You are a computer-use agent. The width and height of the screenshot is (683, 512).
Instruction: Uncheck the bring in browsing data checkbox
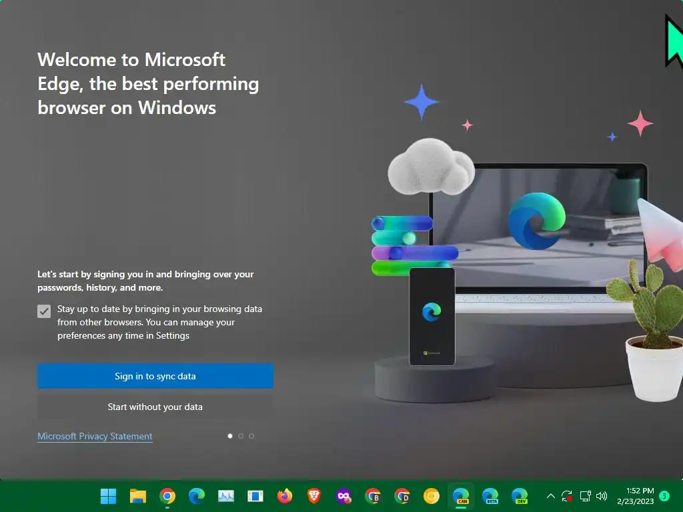tap(44, 311)
